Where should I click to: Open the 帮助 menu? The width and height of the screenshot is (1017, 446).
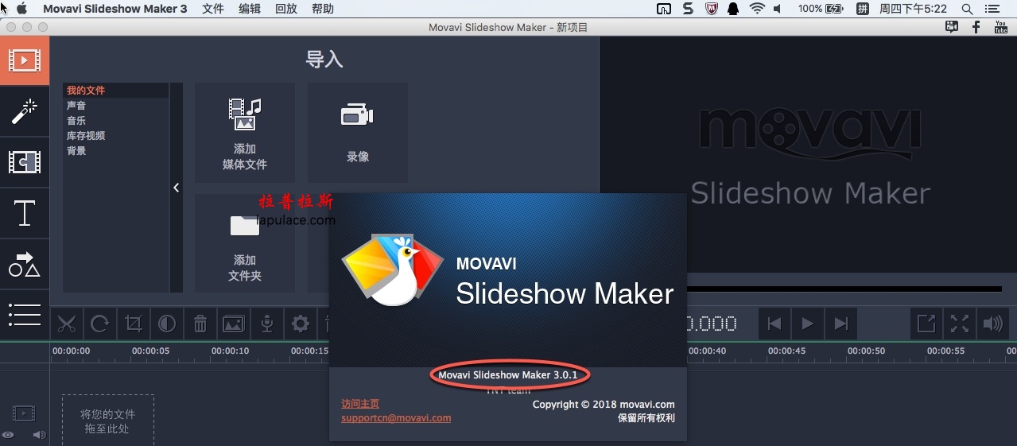pos(323,9)
